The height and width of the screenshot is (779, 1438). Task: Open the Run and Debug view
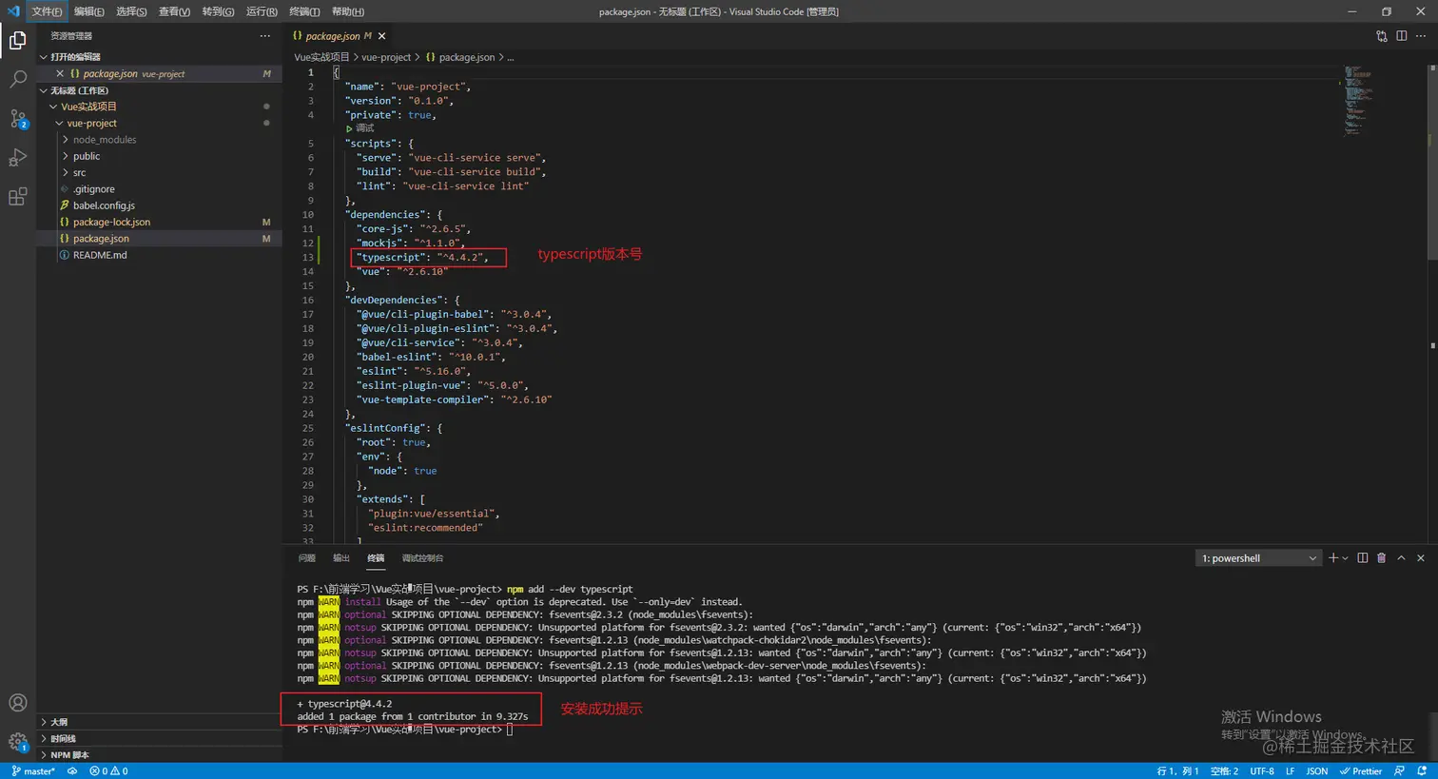18,158
